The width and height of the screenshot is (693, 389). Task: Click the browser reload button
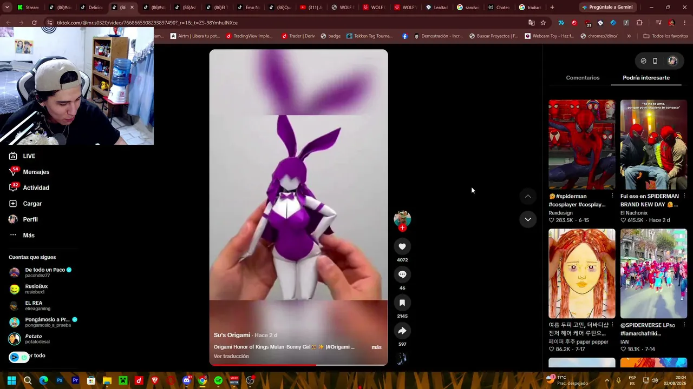pos(34,23)
